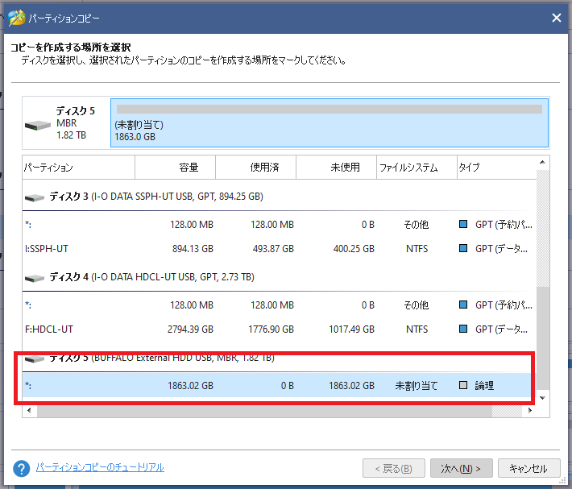The height and width of the screenshot is (489, 572).
Task: Sort by 容量 column header
Action: 176,168
